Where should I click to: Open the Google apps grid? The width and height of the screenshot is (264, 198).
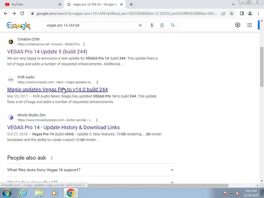[250, 25]
